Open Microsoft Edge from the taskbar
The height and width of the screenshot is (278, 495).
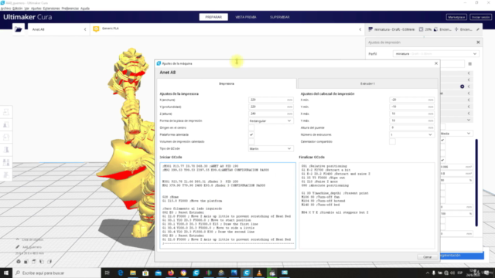(121, 273)
